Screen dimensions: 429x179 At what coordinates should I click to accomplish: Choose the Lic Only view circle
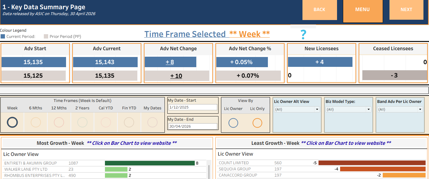(257, 123)
